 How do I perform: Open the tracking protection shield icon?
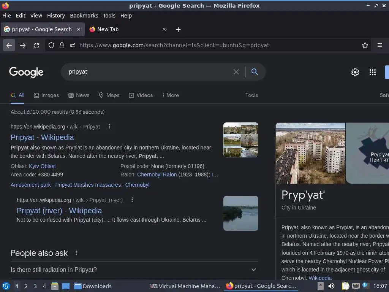click(x=51, y=46)
